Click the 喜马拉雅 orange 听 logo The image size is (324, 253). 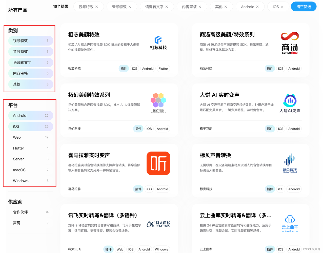point(158,163)
